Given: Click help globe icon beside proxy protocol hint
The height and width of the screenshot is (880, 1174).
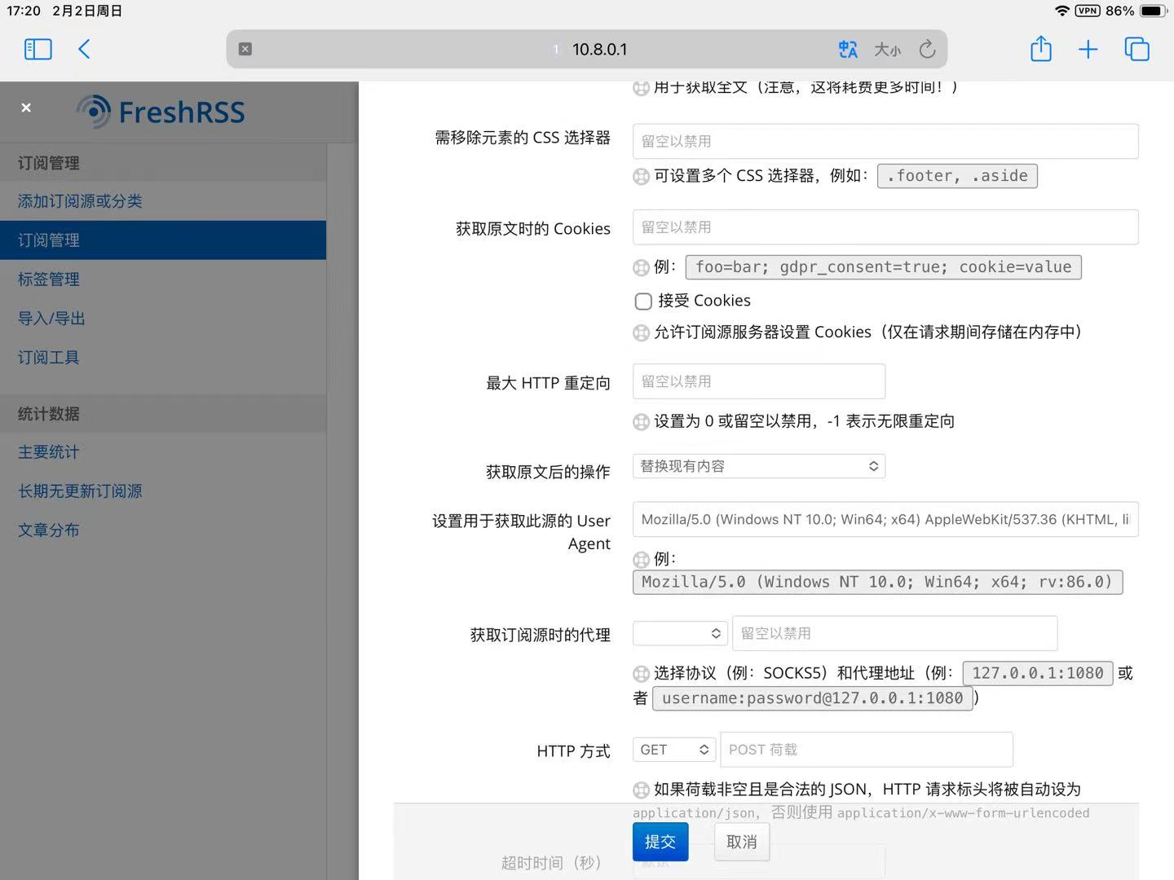Looking at the screenshot, I should tap(641, 674).
